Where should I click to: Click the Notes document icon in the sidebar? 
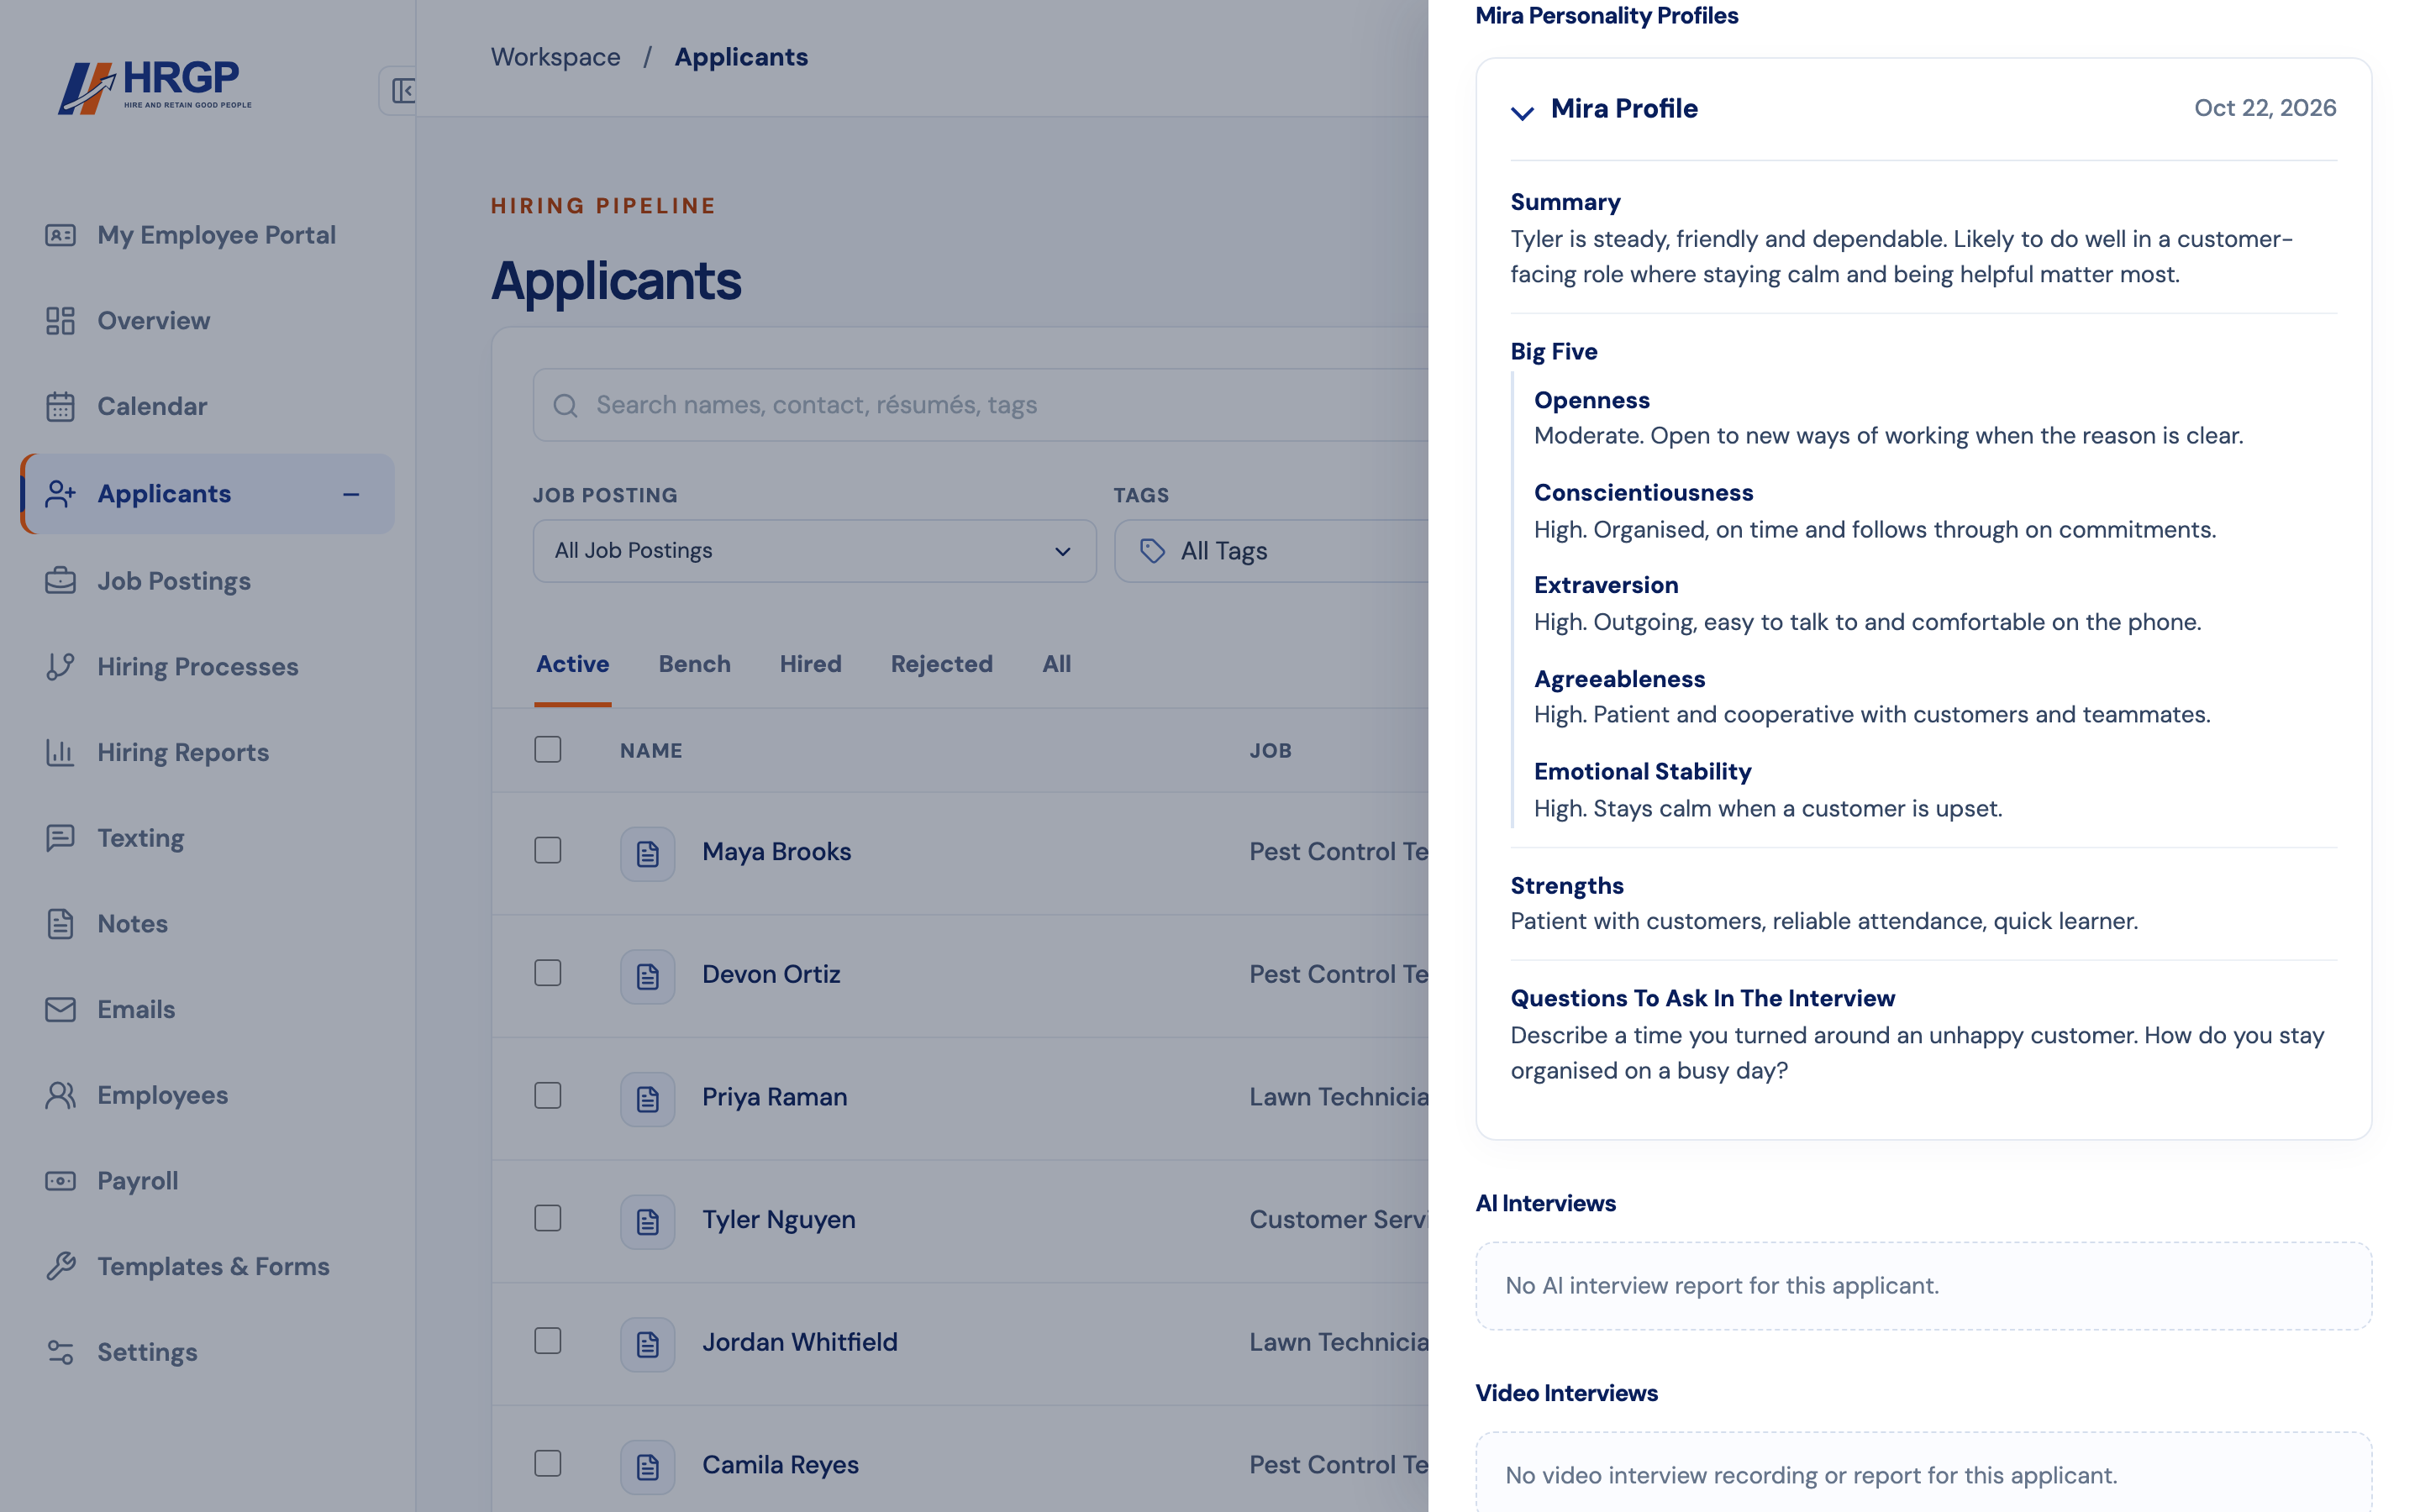pyautogui.click(x=60, y=923)
